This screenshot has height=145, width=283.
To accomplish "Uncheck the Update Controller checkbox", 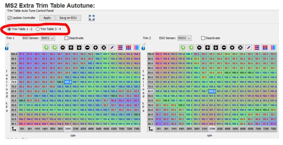I will [x=10, y=18].
